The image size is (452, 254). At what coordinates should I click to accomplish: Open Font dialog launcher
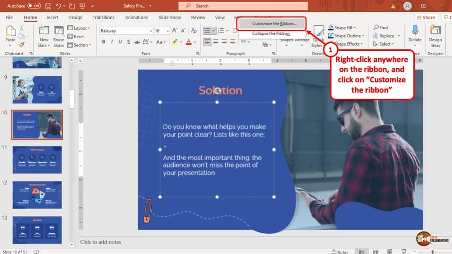[198, 54]
